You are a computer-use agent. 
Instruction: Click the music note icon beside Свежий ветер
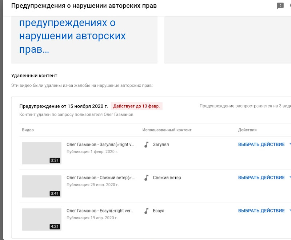pyautogui.click(x=146, y=178)
